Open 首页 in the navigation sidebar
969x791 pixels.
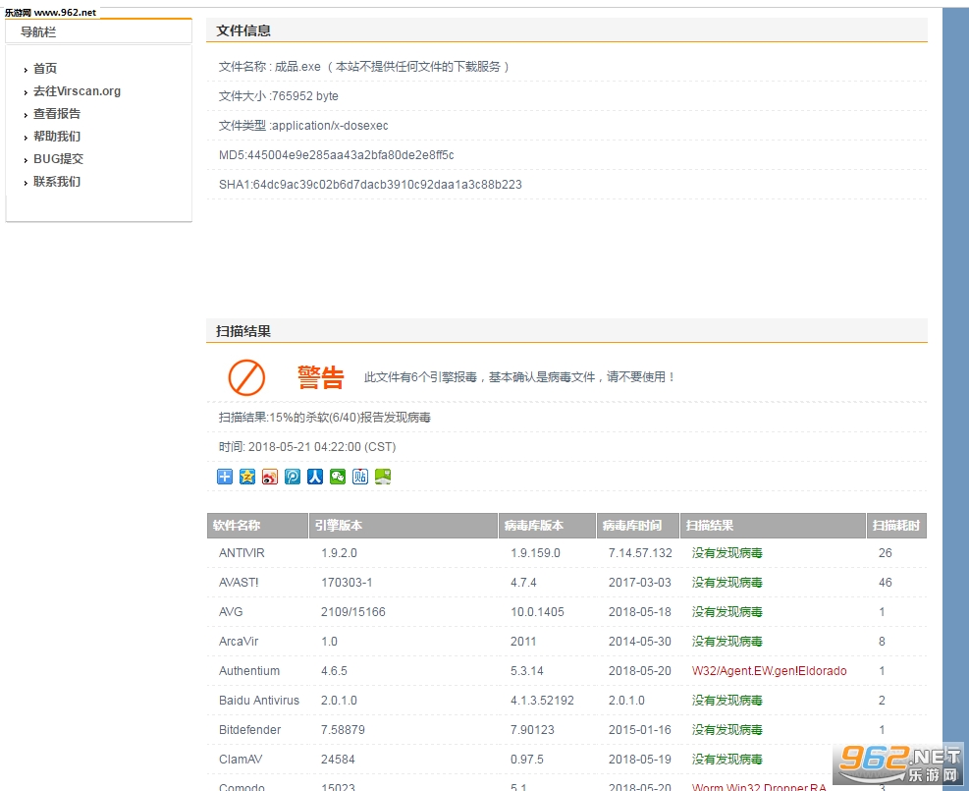coord(45,68)
